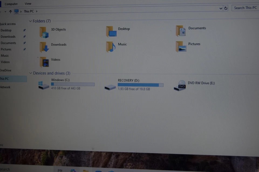Select Quick access in navigation pane
The height and width of the screenshot is (172, 259).
click(x=8, y=24)
